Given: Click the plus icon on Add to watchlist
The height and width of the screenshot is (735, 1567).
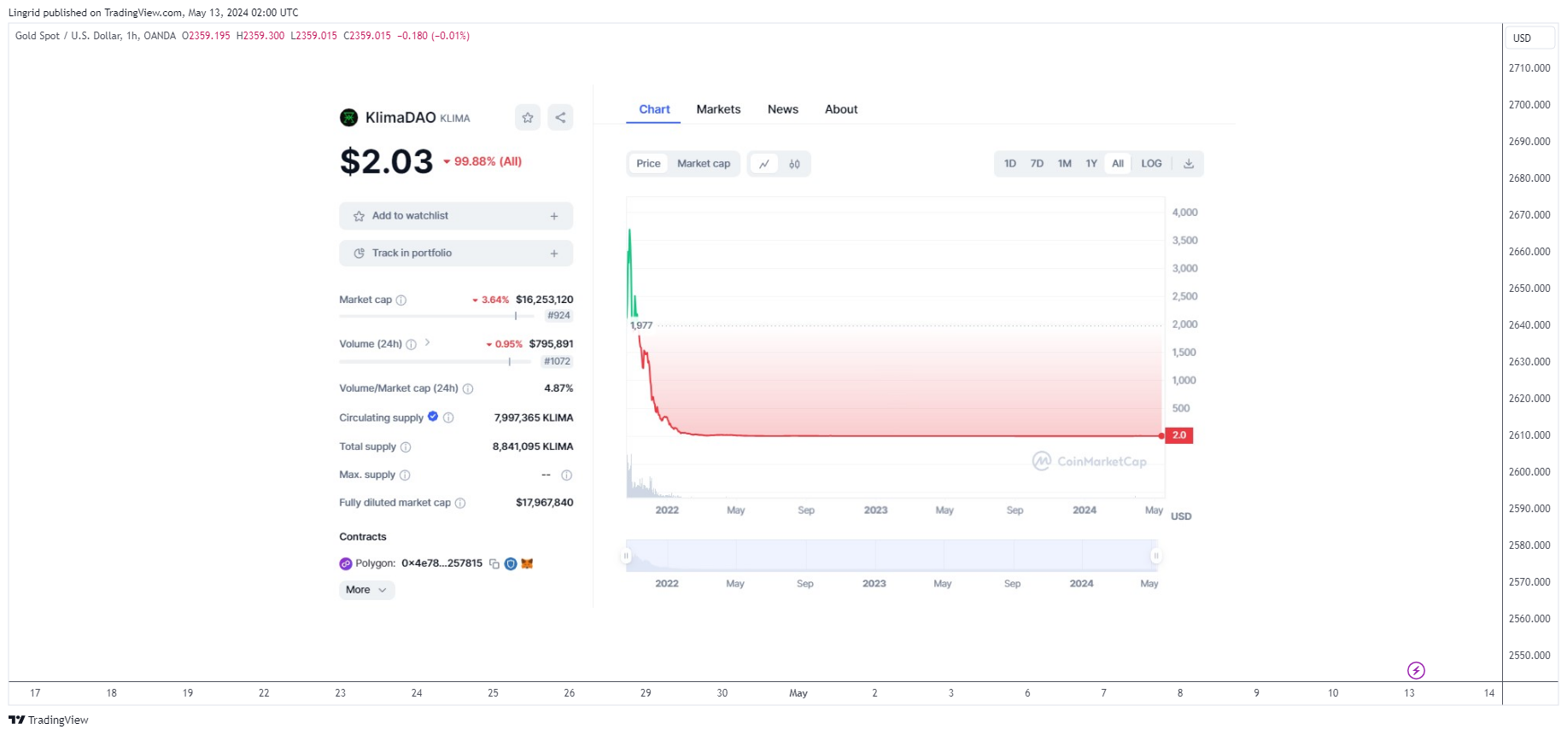Looking at the screenshot, I should point(554,217).
